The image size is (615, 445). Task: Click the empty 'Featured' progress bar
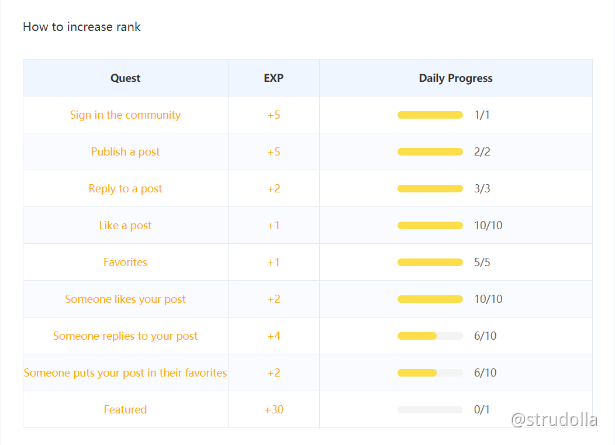pos(430,409)
